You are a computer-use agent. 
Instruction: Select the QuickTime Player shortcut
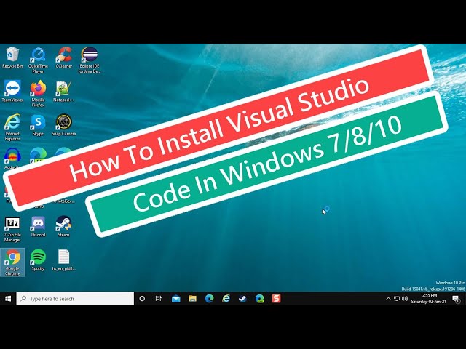38,60
